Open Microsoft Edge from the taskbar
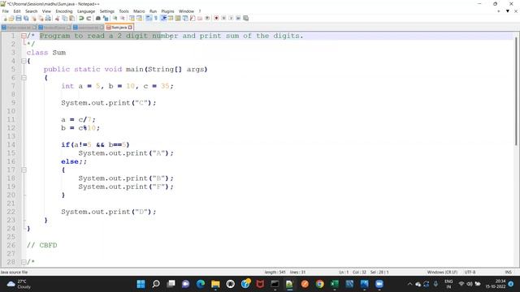The image size is (520, 292). pyautogui.click(x=201, y=284)
